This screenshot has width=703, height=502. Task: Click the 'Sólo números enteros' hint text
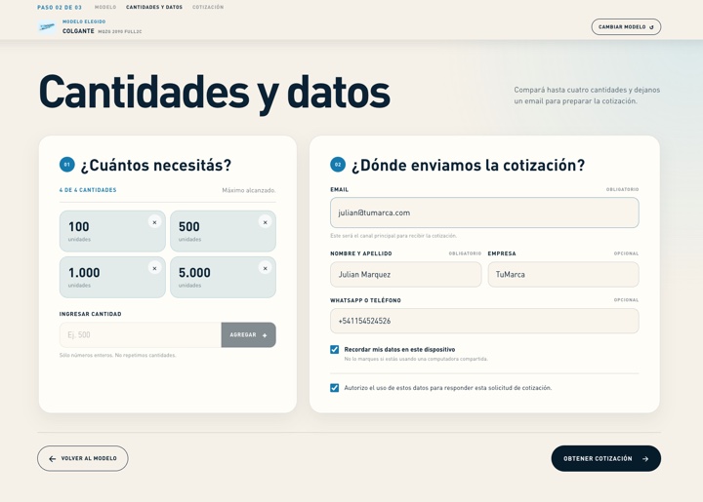pos(117,355)
